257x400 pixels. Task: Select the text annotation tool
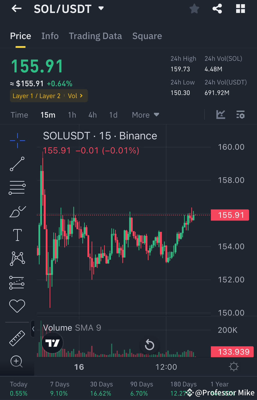point(17,235)
